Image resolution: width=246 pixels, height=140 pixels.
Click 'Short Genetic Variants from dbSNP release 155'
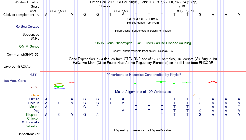pos(143,51)
